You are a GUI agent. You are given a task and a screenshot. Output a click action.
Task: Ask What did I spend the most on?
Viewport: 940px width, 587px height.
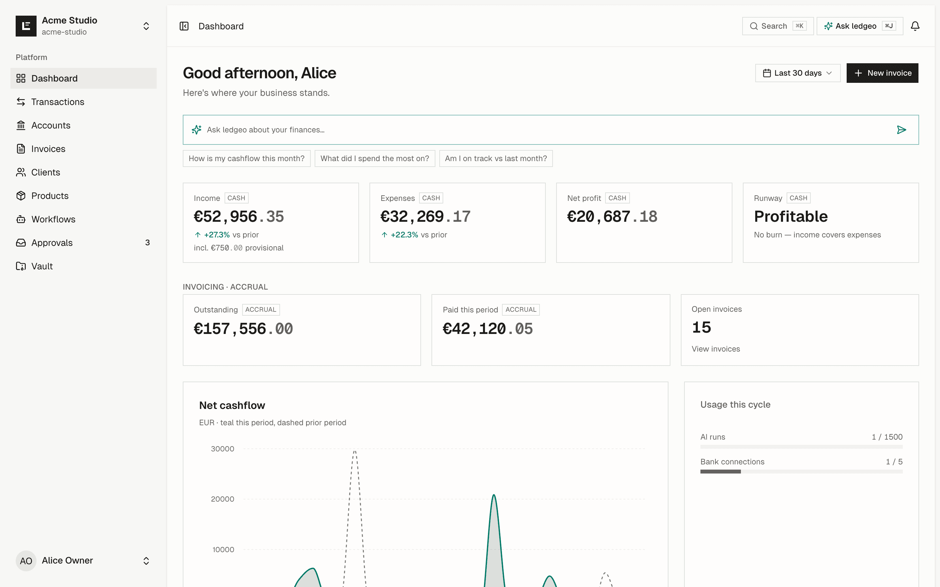click(375, 158)
